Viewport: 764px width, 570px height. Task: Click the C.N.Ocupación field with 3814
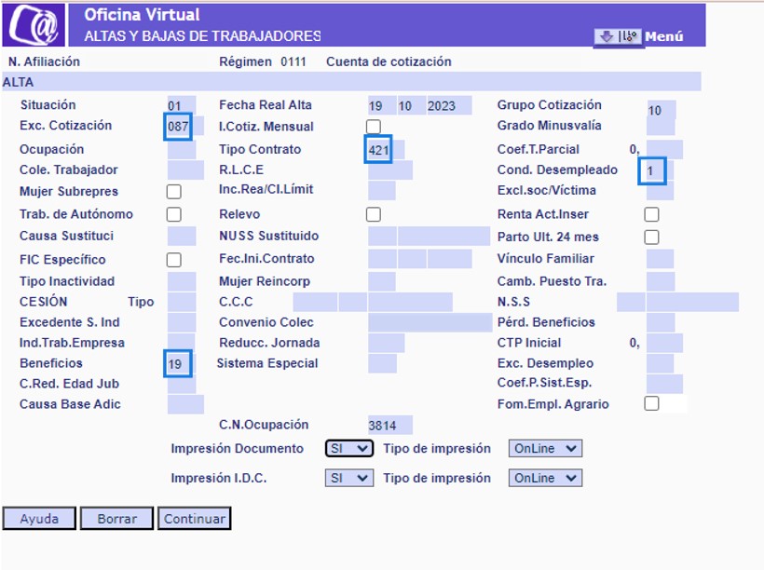390,426
